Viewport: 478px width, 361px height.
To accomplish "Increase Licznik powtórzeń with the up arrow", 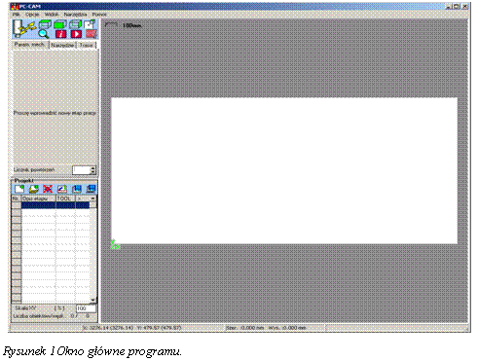I will click(x=93, y=168).
